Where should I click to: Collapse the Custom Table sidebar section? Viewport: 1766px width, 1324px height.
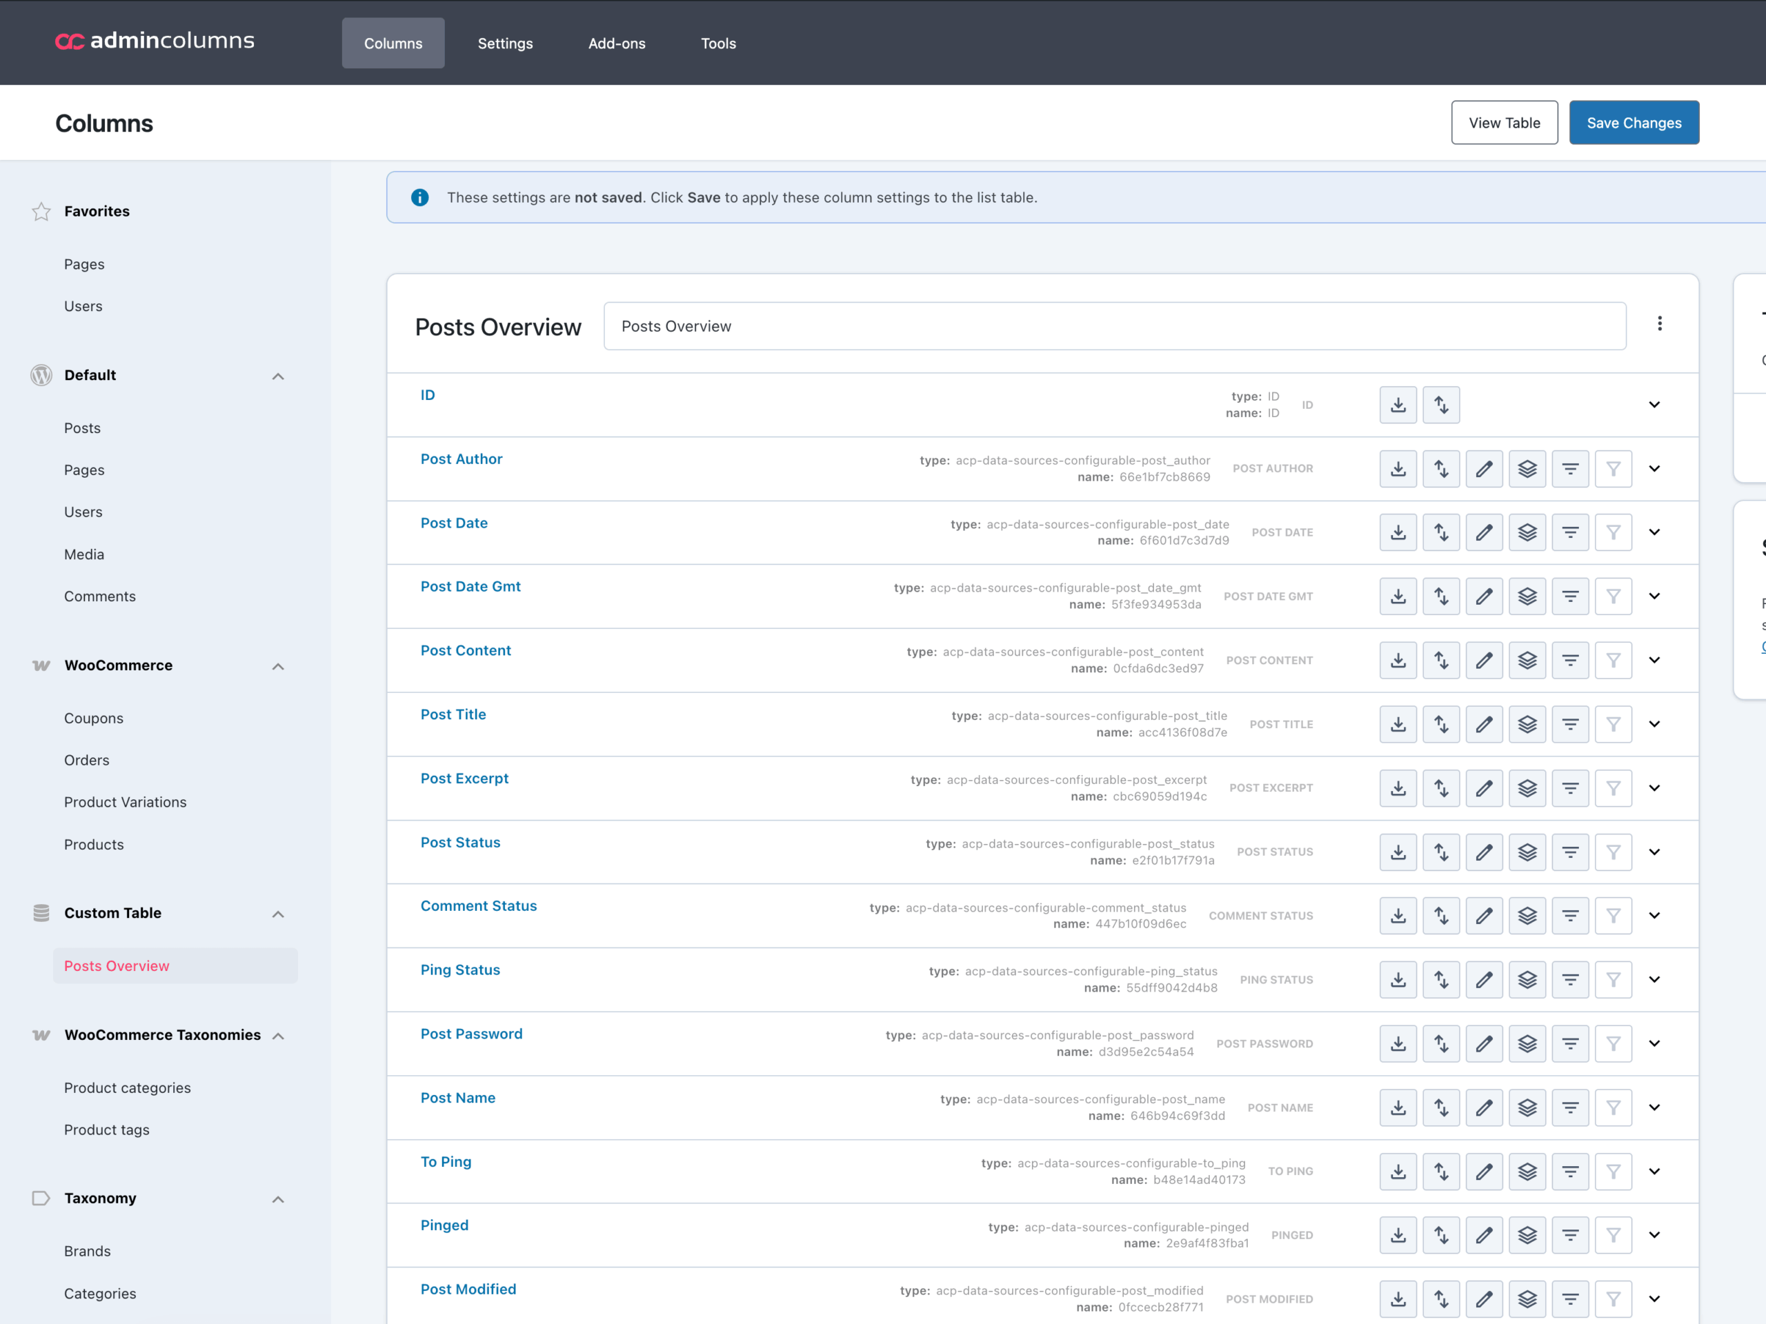(278, 914)
